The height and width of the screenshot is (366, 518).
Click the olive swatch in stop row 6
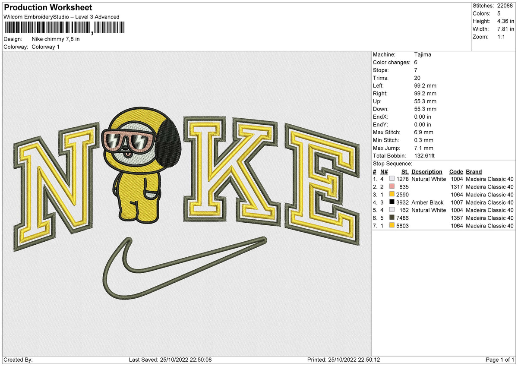[x=392, y=218]
